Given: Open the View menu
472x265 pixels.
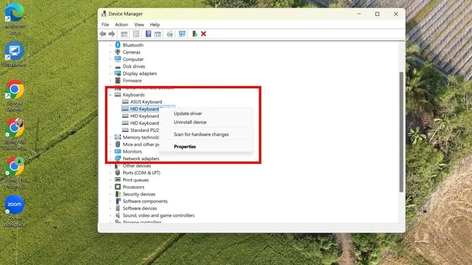Looking at the screenshot, I should 139,25.
